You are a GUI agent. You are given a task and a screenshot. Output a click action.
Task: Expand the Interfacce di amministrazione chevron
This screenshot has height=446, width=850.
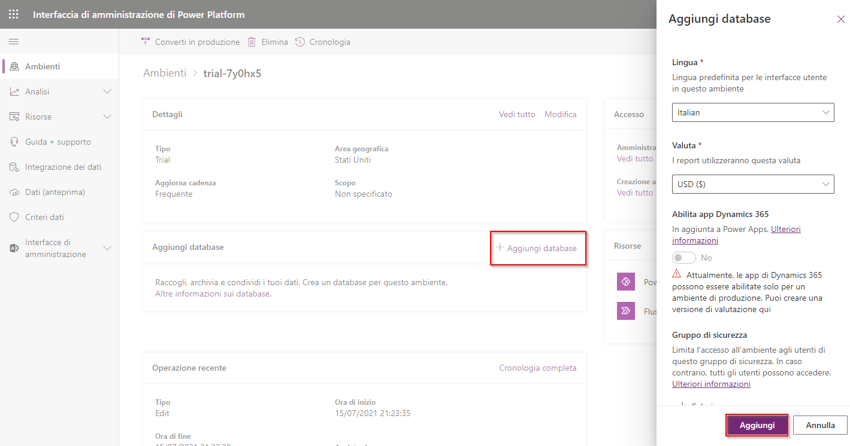coord(108,248)
